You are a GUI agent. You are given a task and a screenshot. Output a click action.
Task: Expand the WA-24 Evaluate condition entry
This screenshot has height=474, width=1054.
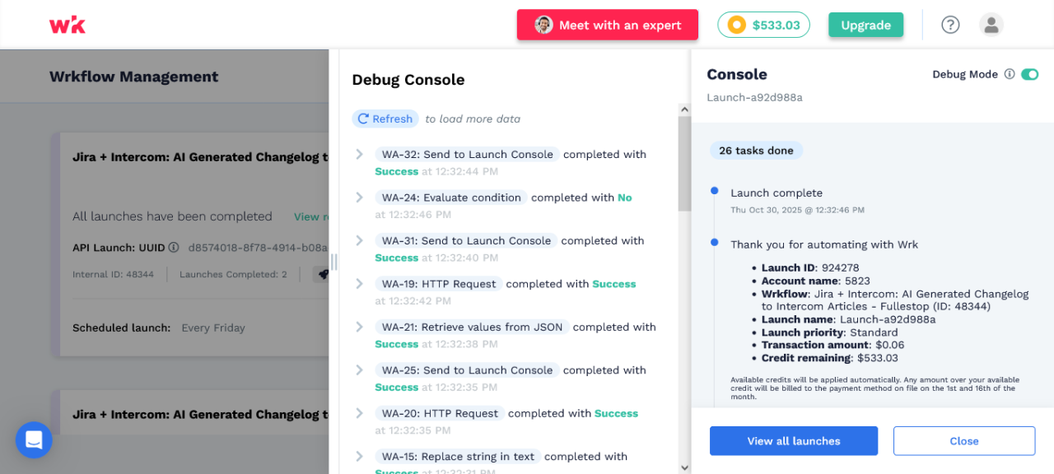359,197
